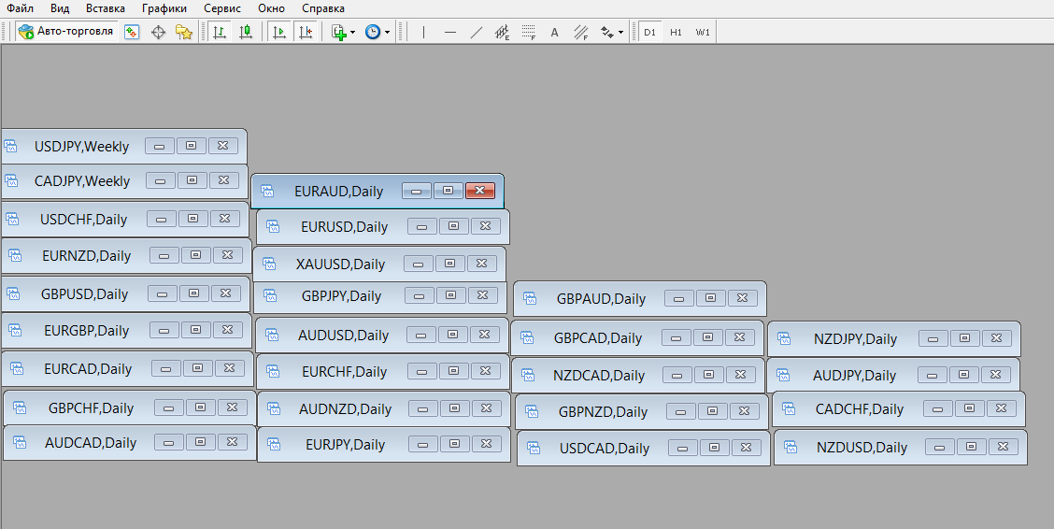
Task: Restore the AUDJPY,Daily chart window
Action: click(964, 375)
